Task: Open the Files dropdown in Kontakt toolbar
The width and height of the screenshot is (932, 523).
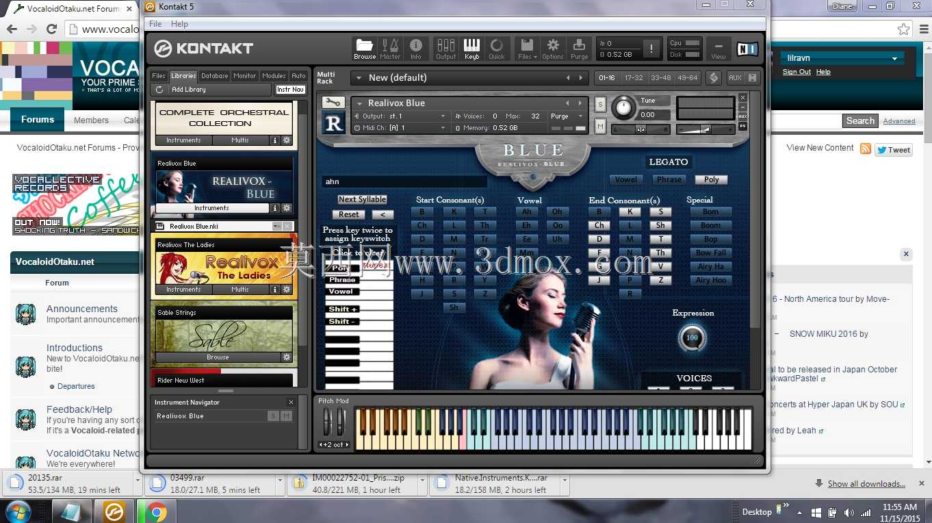Action: click(527, 49)
